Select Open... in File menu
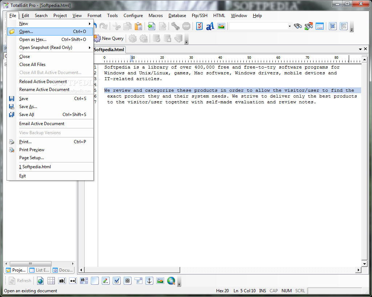Viewport: 372px width, 297px height. [x=50, y=32]
